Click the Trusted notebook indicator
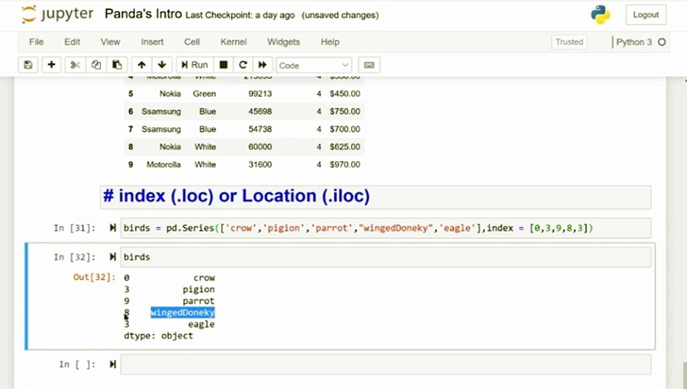This screenshot has height=389, width=687. 569,42
